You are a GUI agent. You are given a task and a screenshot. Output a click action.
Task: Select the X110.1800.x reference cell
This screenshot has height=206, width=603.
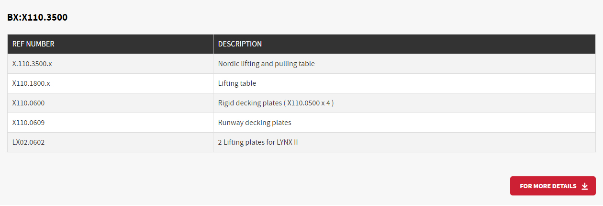coord(31,83)
